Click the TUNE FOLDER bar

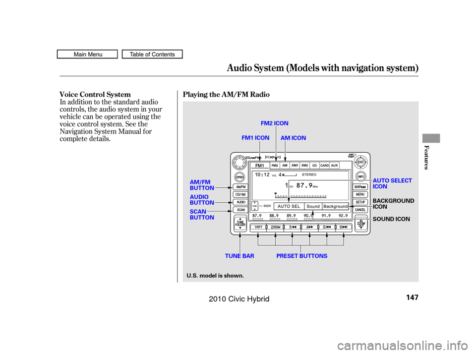[240, 223]
